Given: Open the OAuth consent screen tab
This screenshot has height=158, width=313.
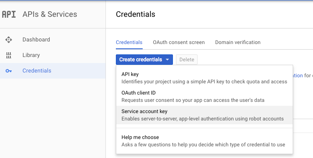Looking at the screenshot, I should tap(179, 42).
